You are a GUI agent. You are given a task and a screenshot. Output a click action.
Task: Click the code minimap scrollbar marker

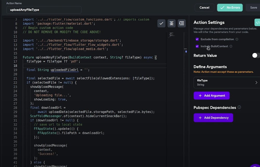186,51
